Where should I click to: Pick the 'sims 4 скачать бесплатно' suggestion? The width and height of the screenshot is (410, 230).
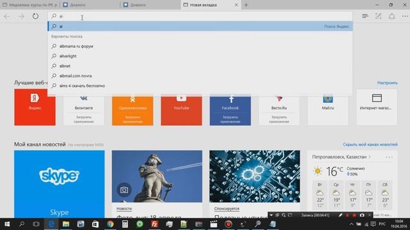coord(200,86)
